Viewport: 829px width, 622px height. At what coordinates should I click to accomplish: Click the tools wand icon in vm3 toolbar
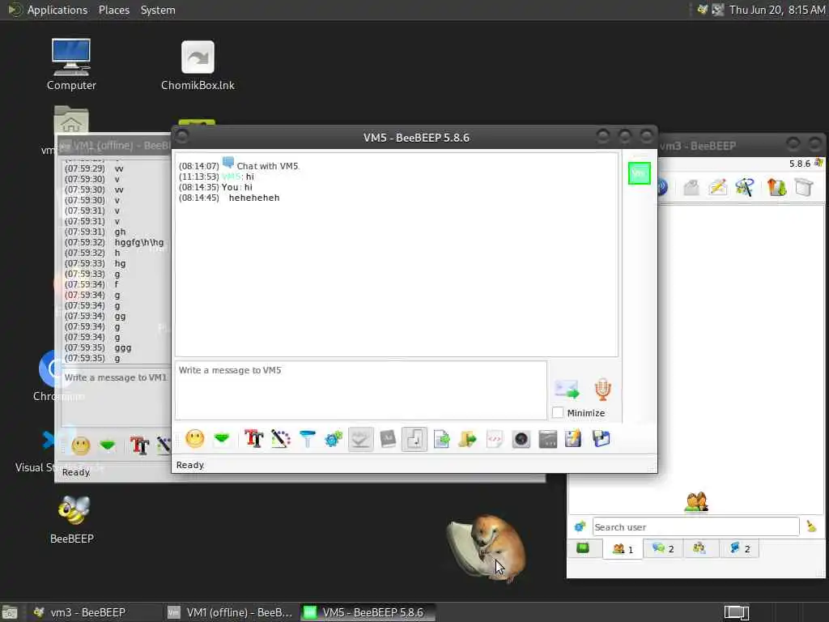[745, 187]
